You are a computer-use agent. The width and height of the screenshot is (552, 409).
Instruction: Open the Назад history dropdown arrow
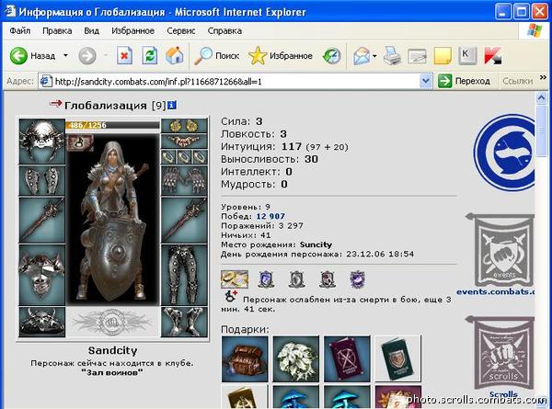click(x=65, y=55)
